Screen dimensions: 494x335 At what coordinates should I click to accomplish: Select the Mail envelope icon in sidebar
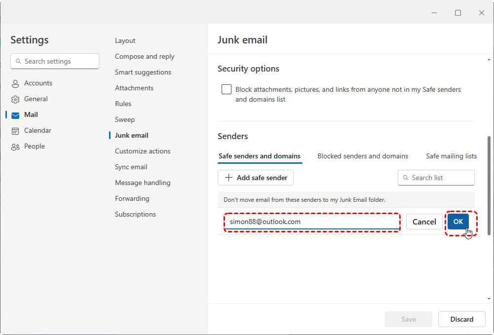coord(15,114)
